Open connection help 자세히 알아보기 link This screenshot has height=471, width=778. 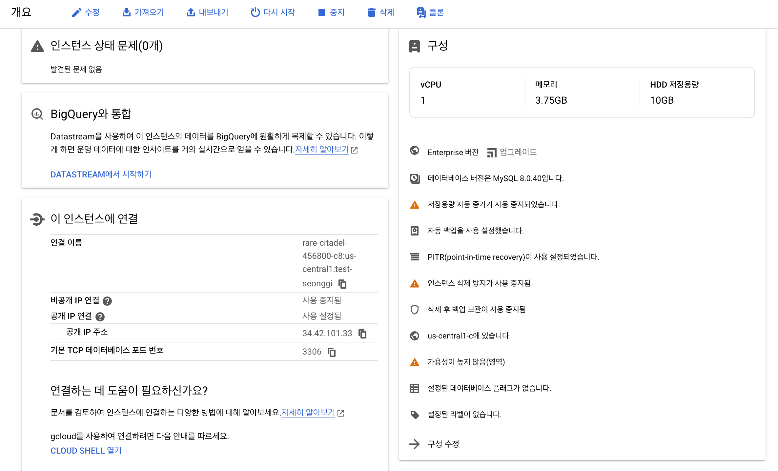pyautogui.click(x=308, y=412)
